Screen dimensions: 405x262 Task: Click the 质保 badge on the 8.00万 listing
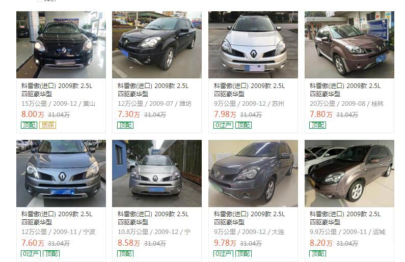[48, 125]
